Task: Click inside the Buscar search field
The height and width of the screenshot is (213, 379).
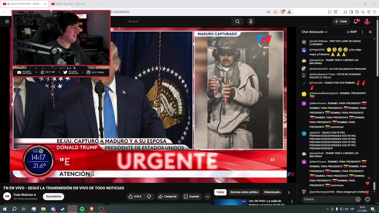Action: coord(178,21)
